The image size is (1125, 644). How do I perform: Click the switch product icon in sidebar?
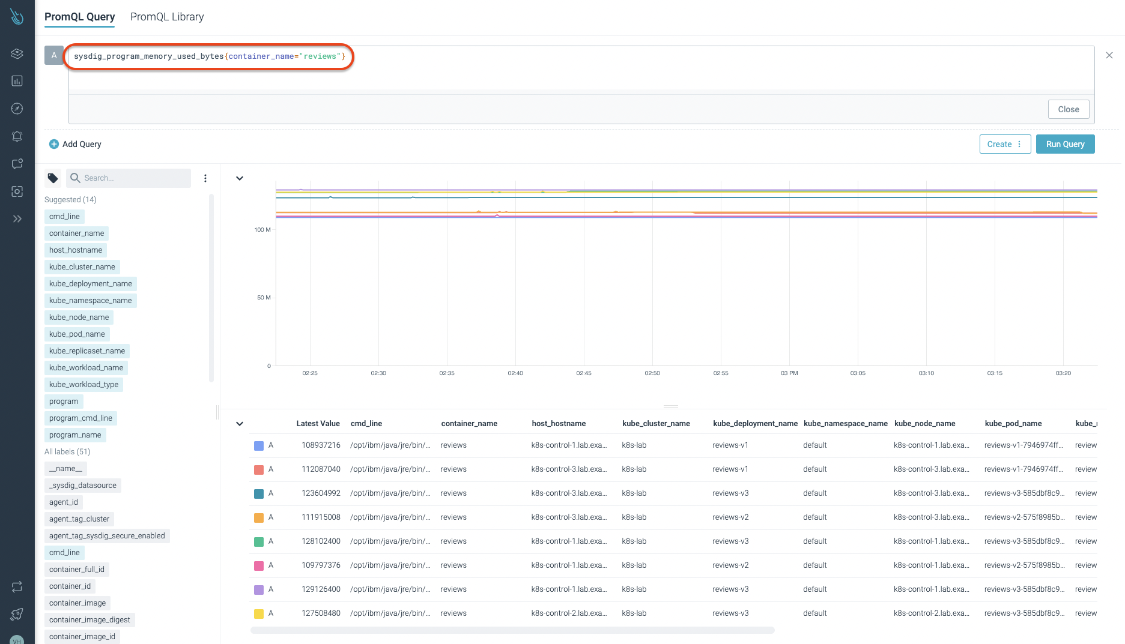click(x=17, y=586)
